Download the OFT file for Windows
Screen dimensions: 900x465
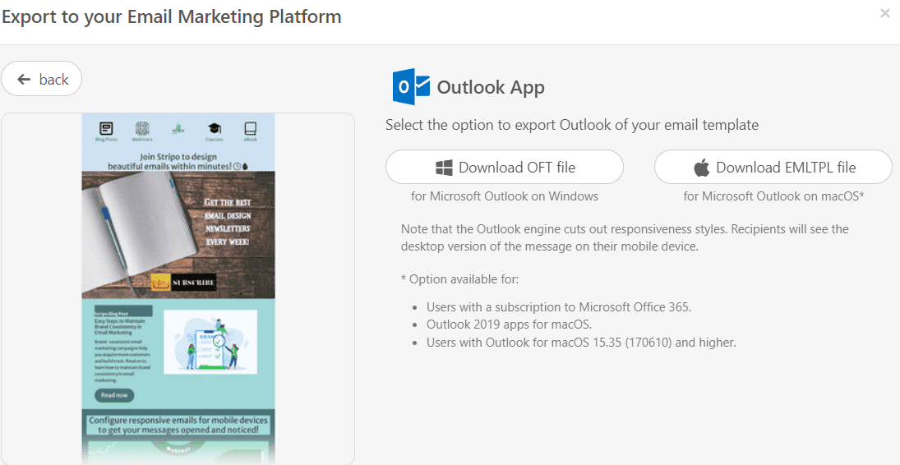pos(505,167)
